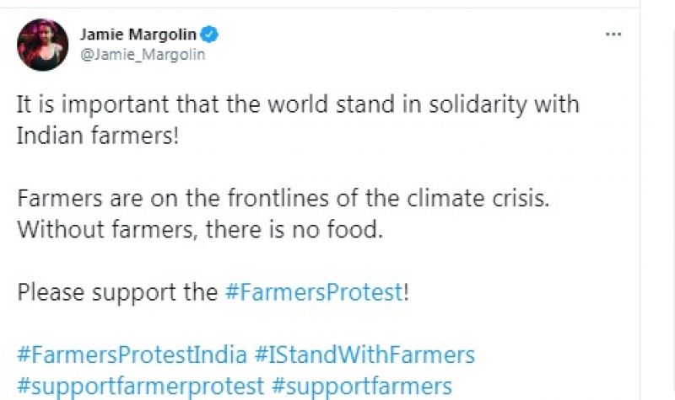Click the #supportfarmers hashtag
Image resolution: width=675 pixels, height=400 pixels.
(362, 386)
